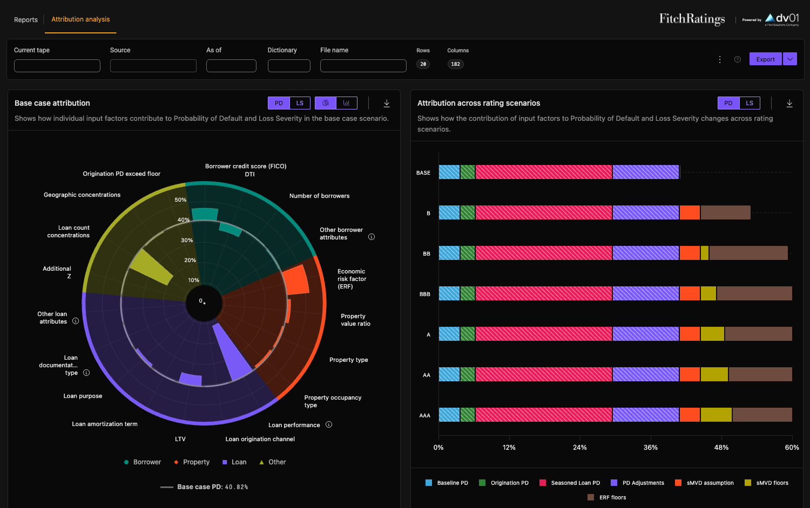Click the help question mark icon
810x508 pixels.
(x=738, y=59)
